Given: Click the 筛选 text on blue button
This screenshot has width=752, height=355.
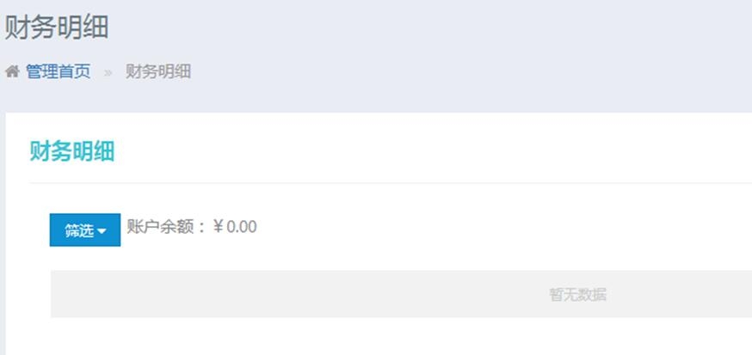Looking at the screenshot, I should click(x=78, y=231).
